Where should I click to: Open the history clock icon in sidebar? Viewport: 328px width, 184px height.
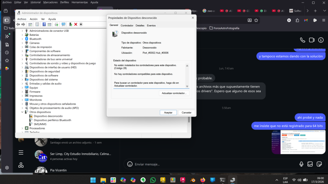[x=7, y=52]
